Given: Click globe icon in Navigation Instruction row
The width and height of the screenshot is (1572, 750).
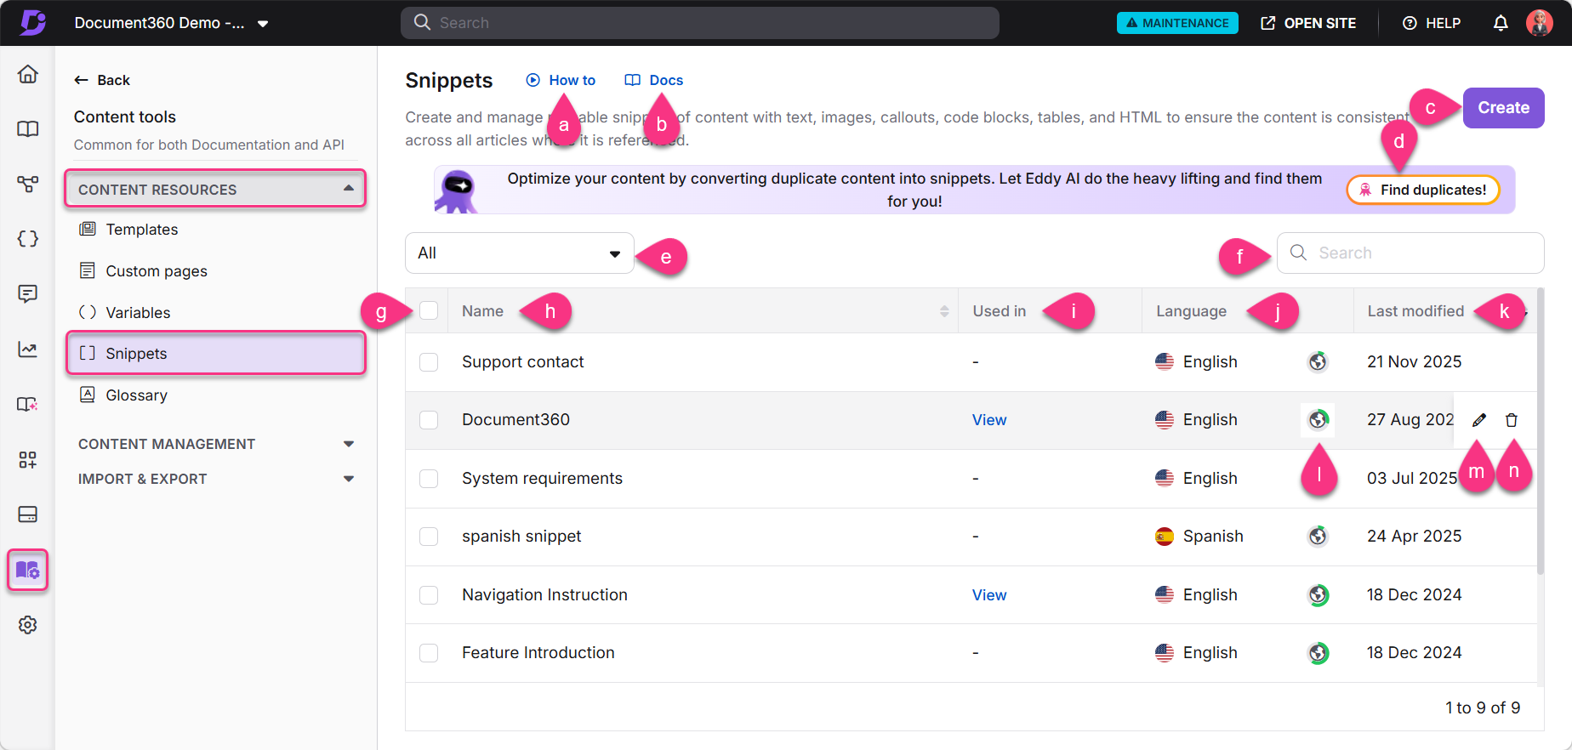Looking at the screenshot, I should click(x=1318, y=595).
